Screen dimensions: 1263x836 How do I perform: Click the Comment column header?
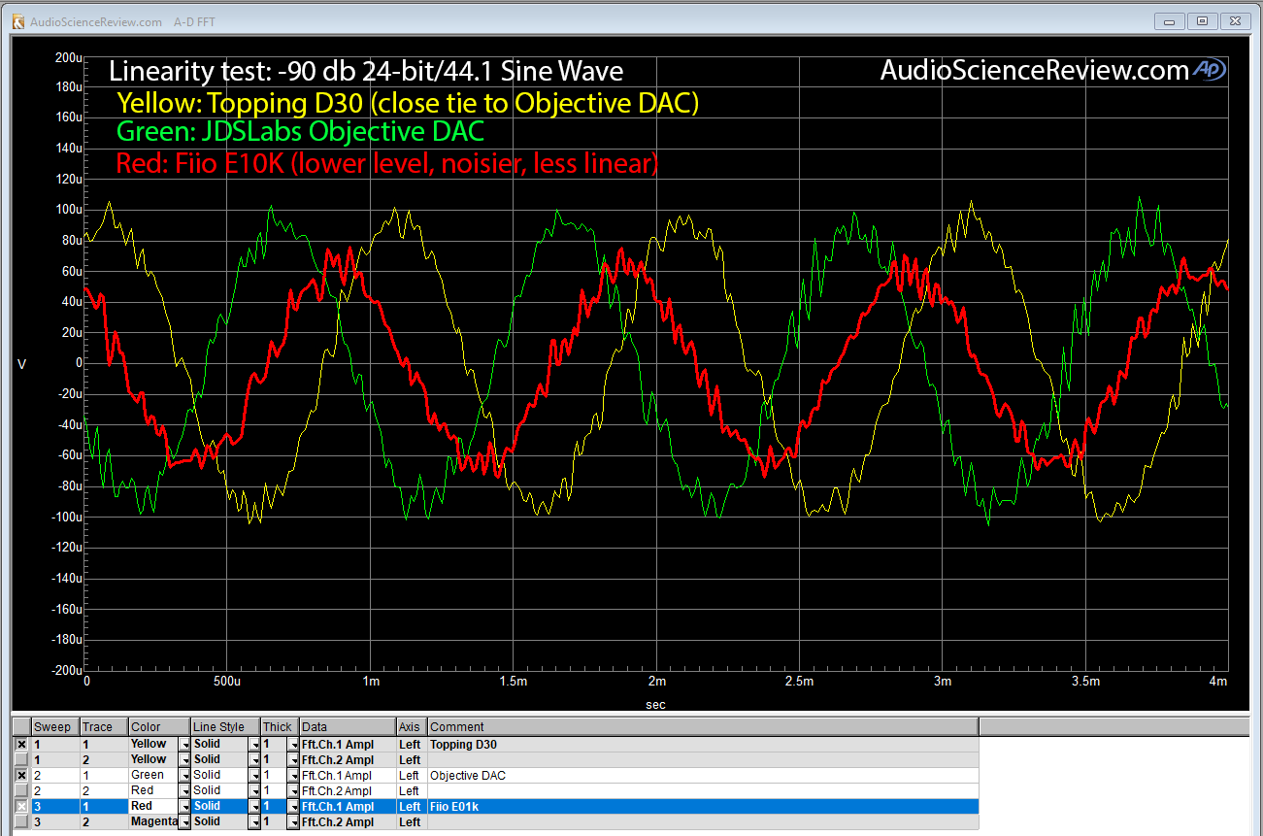703,726
